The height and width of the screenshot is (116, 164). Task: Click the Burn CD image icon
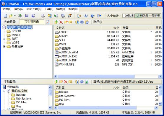[69, 16]
